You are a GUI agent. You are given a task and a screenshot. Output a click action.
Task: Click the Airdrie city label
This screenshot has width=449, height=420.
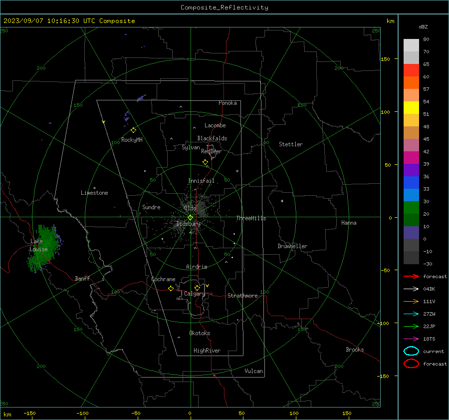tap(197, 267)
